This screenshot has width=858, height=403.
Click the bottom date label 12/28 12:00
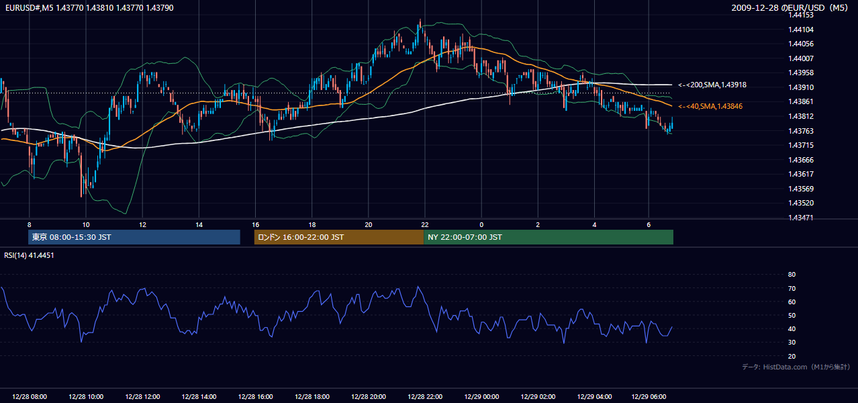pyautogui.click(x=142, y=397)
